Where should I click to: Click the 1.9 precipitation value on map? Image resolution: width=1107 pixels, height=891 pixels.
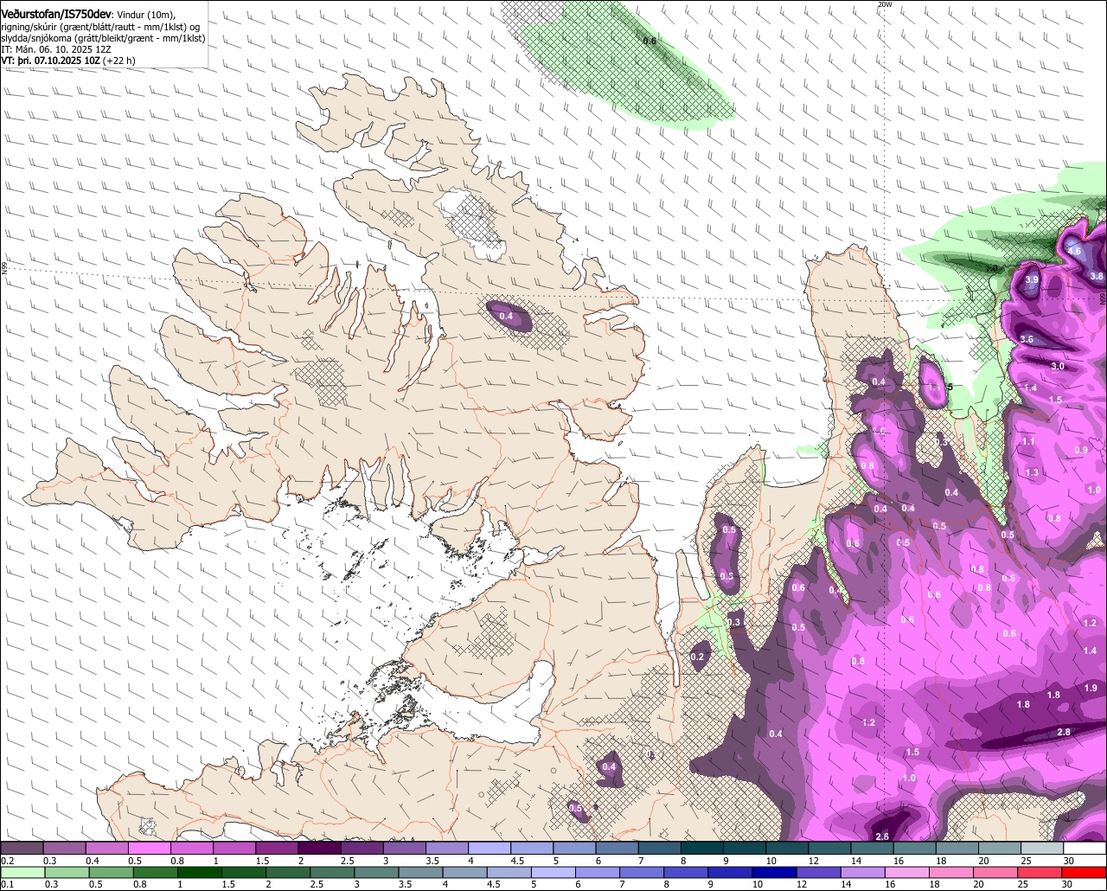coord(1091,688)
